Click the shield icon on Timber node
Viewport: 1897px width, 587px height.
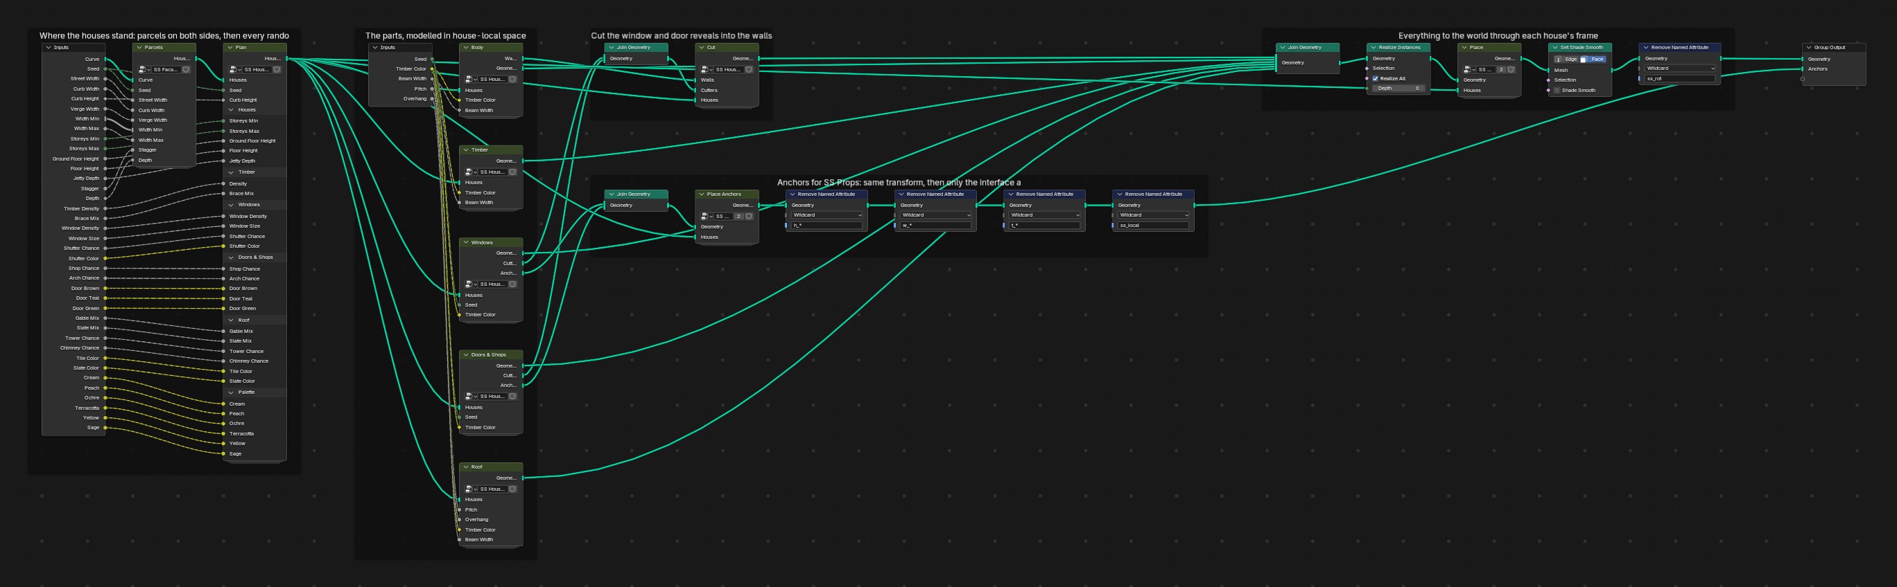click(x=512, y=172)
